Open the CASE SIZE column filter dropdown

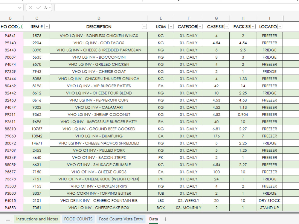point(227,27)
